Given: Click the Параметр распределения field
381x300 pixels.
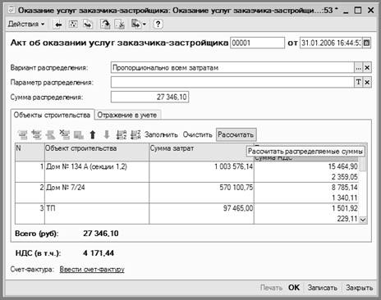Looking at the screenshot, I should pos(232,82).
